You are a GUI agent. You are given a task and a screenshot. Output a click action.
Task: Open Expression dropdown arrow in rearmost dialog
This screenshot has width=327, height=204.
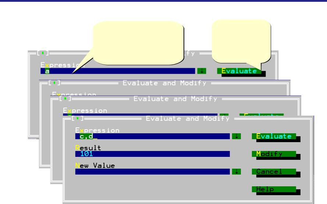(202, 71)
